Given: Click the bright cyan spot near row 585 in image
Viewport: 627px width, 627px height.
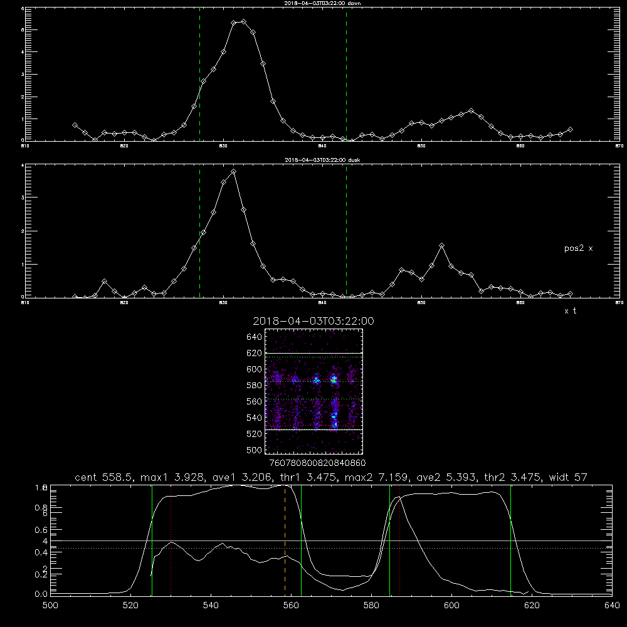Looking at the screenshot, I should click(x=334, y=379).
